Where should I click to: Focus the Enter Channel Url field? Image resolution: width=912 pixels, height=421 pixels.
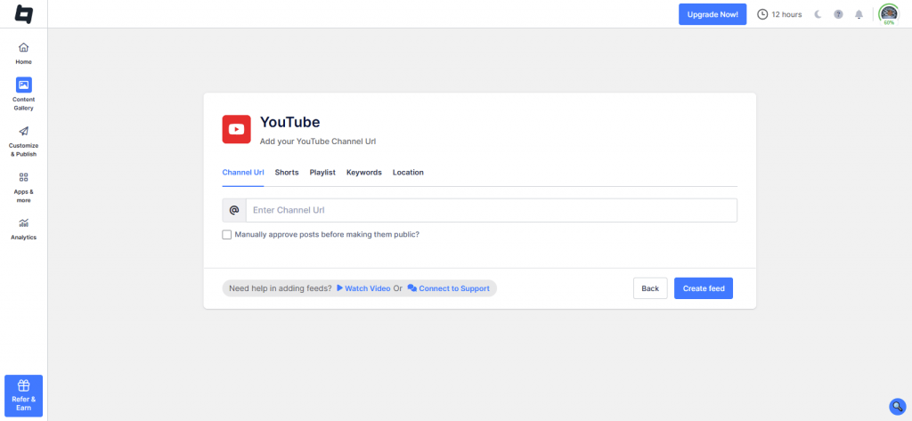pyautogui.click(x=492, y=210)
